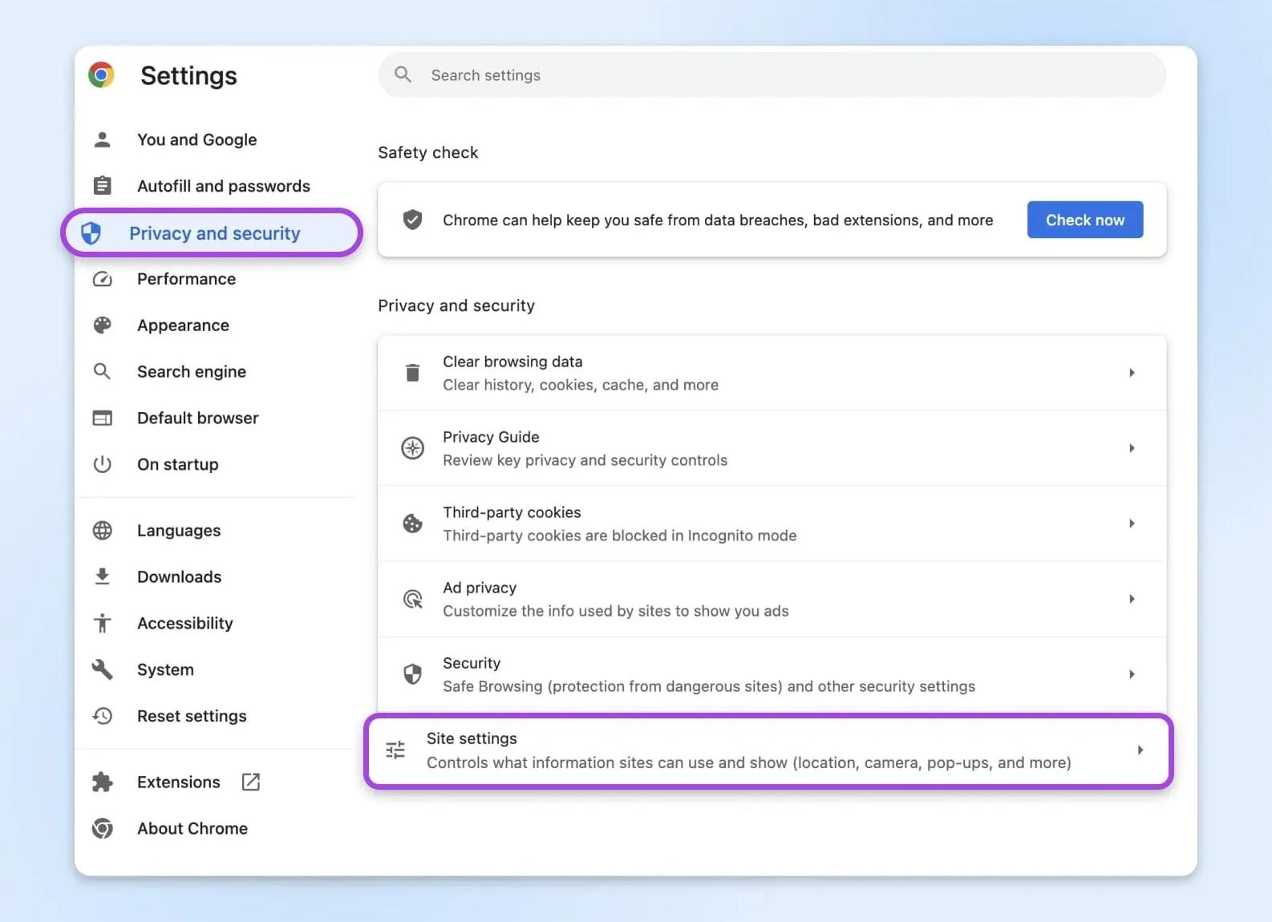Screen dimensions: 1272x922
Task: Click the accessibility figure icon
Action: tap(102, 623)
